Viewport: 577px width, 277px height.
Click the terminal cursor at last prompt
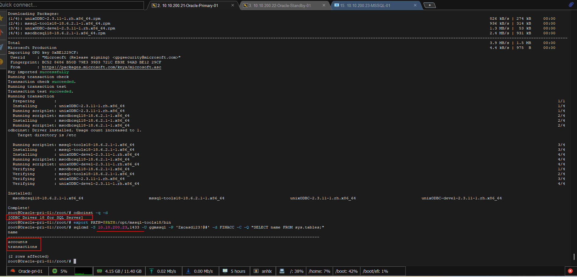pyautogui.click(x=75, y=261)
